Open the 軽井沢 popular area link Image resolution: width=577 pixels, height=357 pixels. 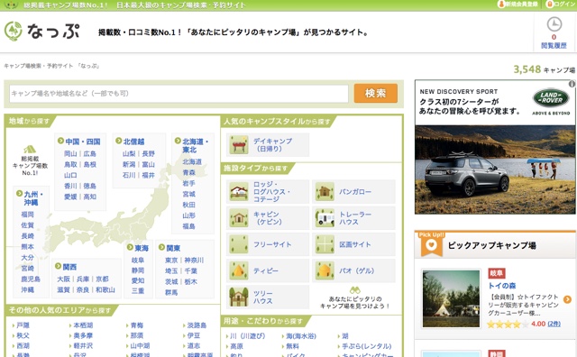[x=81, y=345]
